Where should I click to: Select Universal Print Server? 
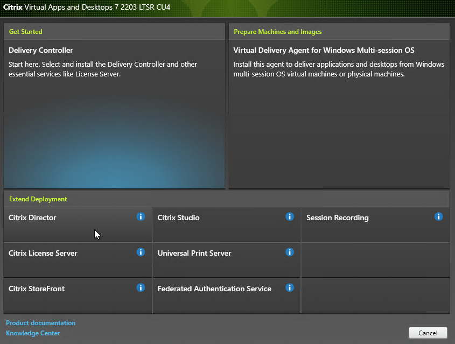pyautogui.click(x=227, y=260)
